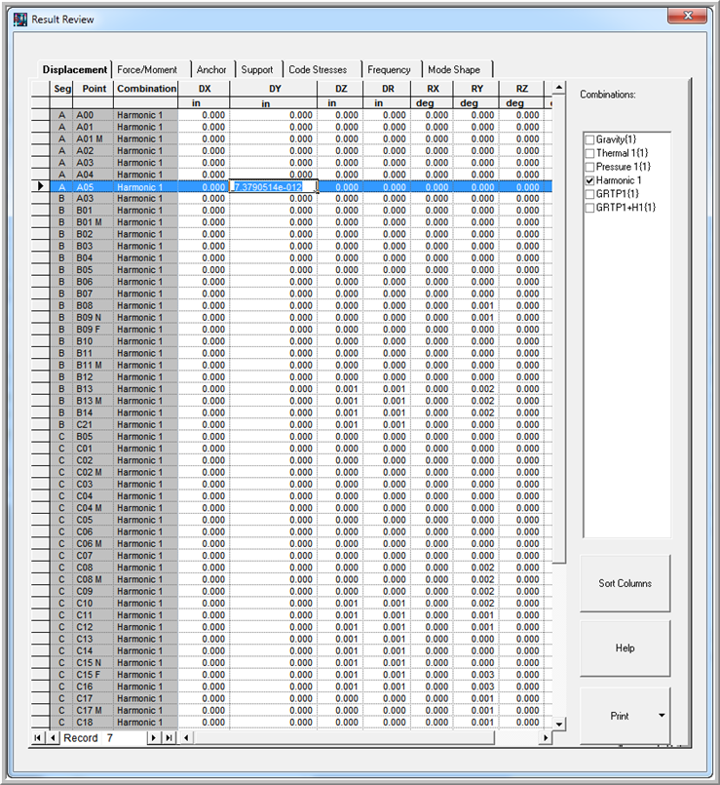Click the Record number field
The width and height of the screenshot is (720, 785).
124,737
